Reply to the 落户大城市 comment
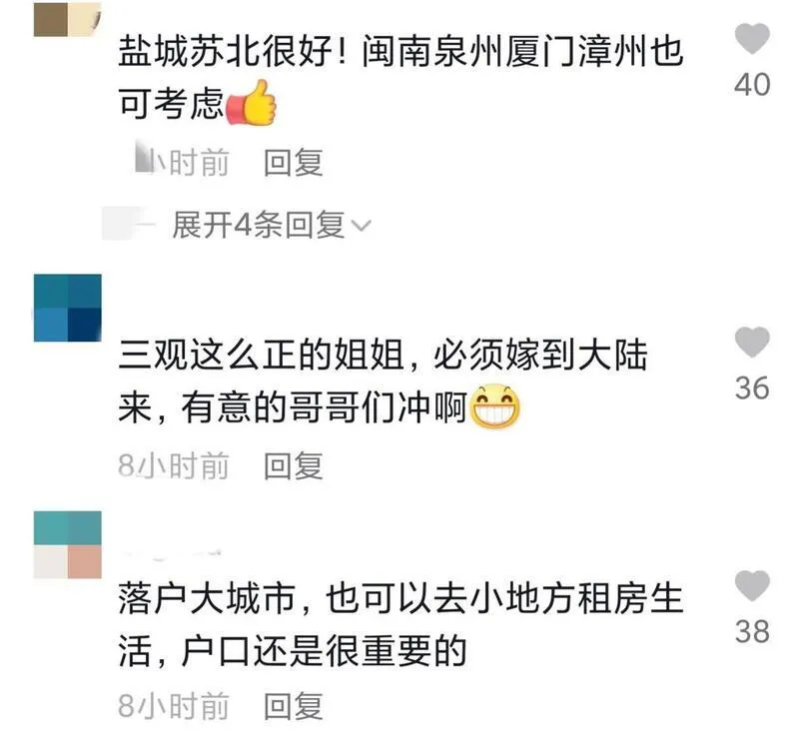Screen dimensions: 799x748 click(x=293, y=707)
